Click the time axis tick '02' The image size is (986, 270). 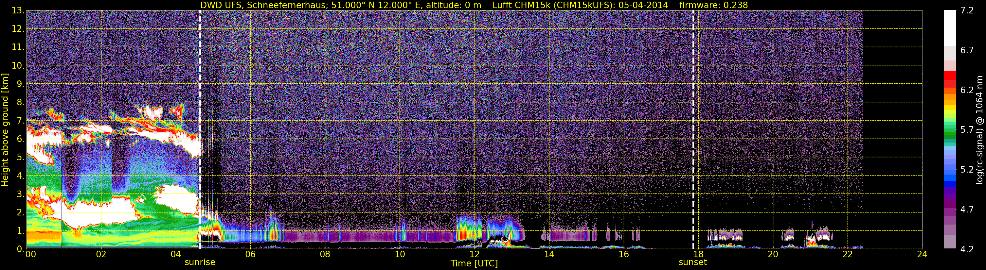101,254
